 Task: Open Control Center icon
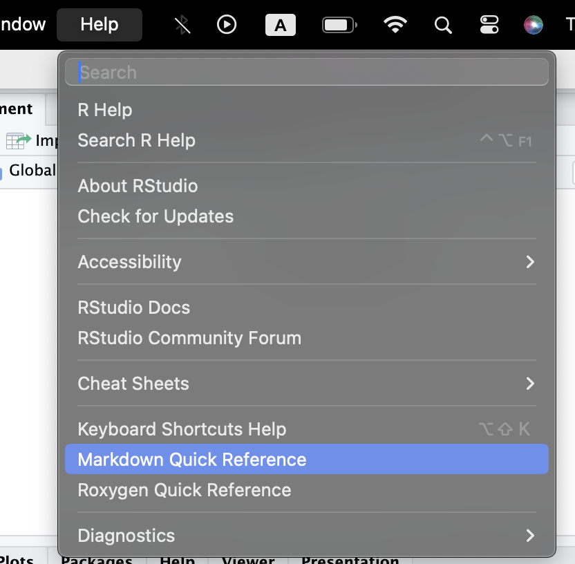pyautogui.click(x=489, y=25)
